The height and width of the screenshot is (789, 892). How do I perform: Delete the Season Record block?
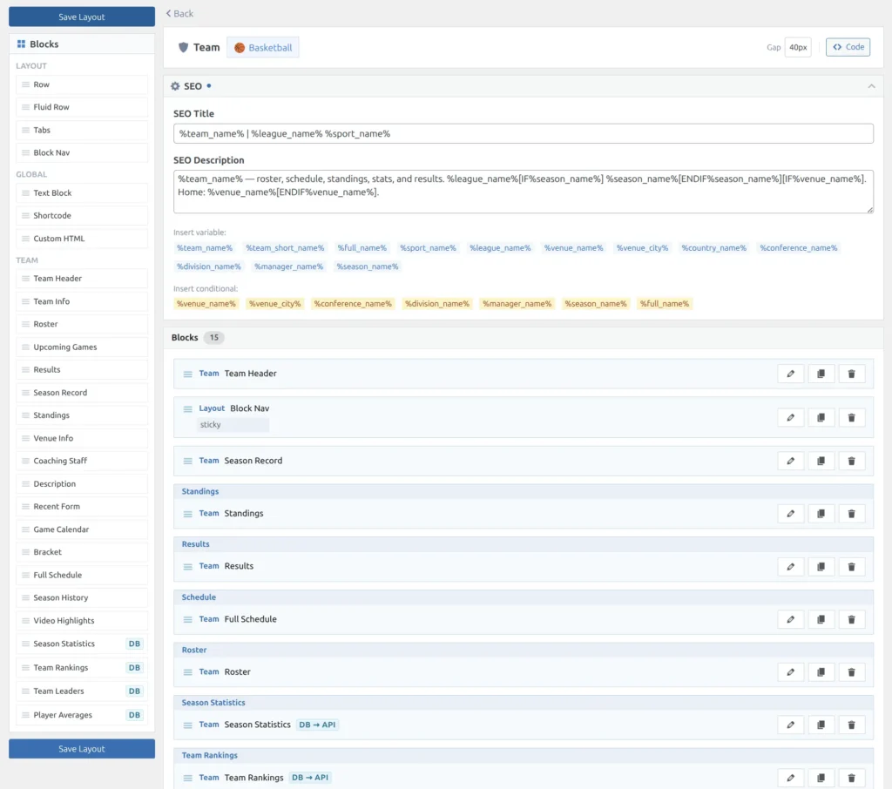pos(851,461)
